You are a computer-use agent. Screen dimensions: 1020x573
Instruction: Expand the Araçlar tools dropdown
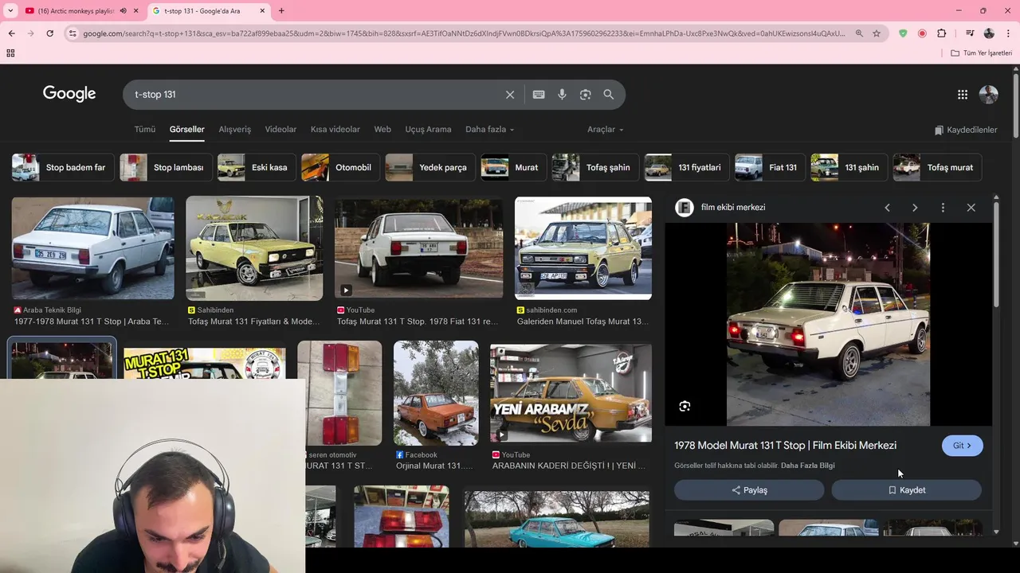click(606, 130)
